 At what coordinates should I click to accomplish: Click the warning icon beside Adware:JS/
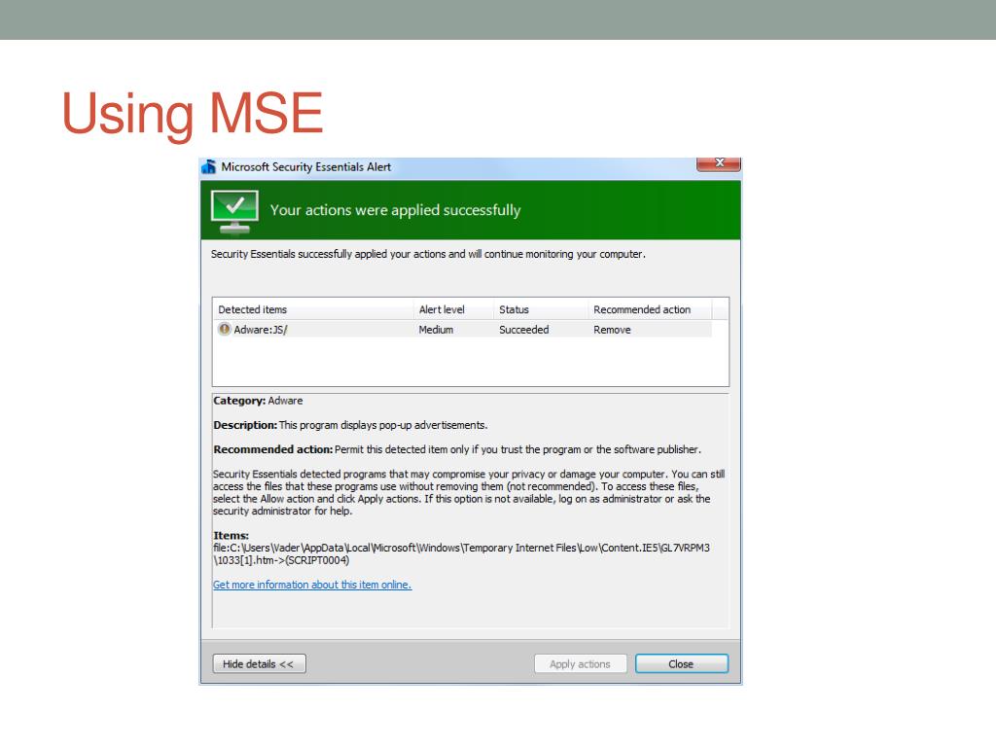pos(225,329)
